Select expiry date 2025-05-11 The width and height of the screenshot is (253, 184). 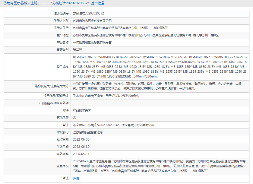tap(81, 154)
